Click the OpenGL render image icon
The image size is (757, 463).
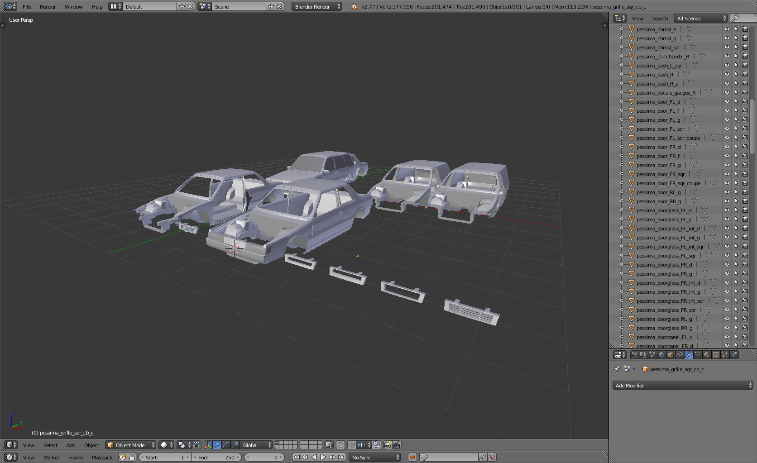388,445
